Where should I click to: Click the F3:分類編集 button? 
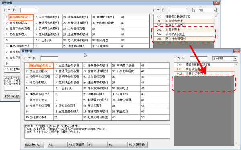click(78, 144)
